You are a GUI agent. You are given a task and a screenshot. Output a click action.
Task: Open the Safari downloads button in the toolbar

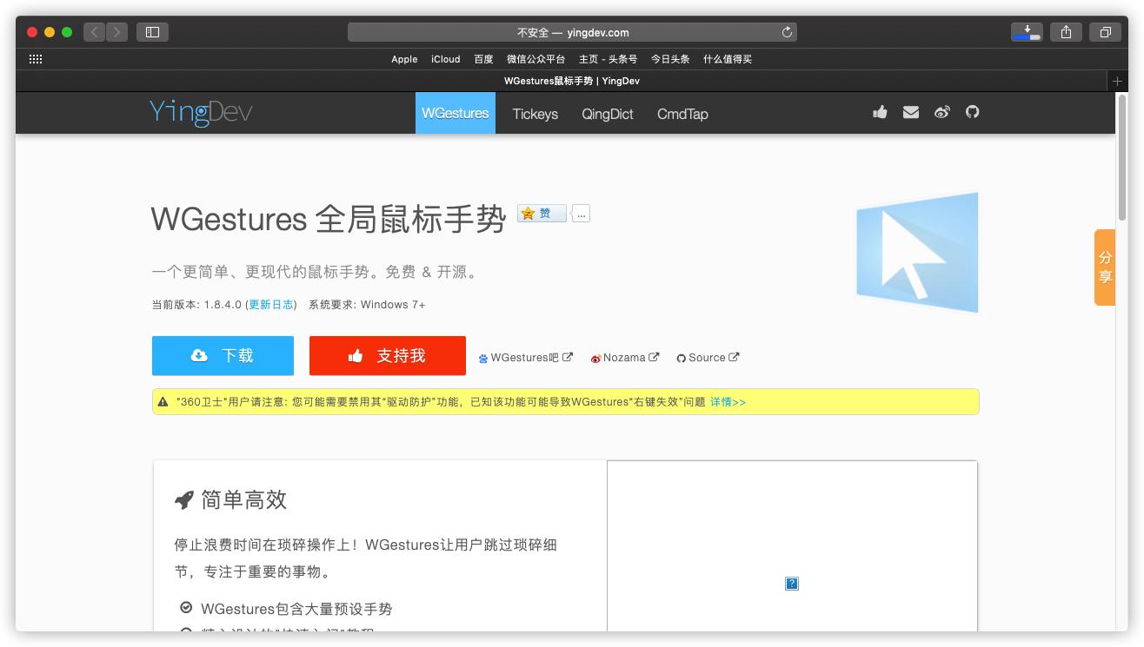coord(1027,31)
